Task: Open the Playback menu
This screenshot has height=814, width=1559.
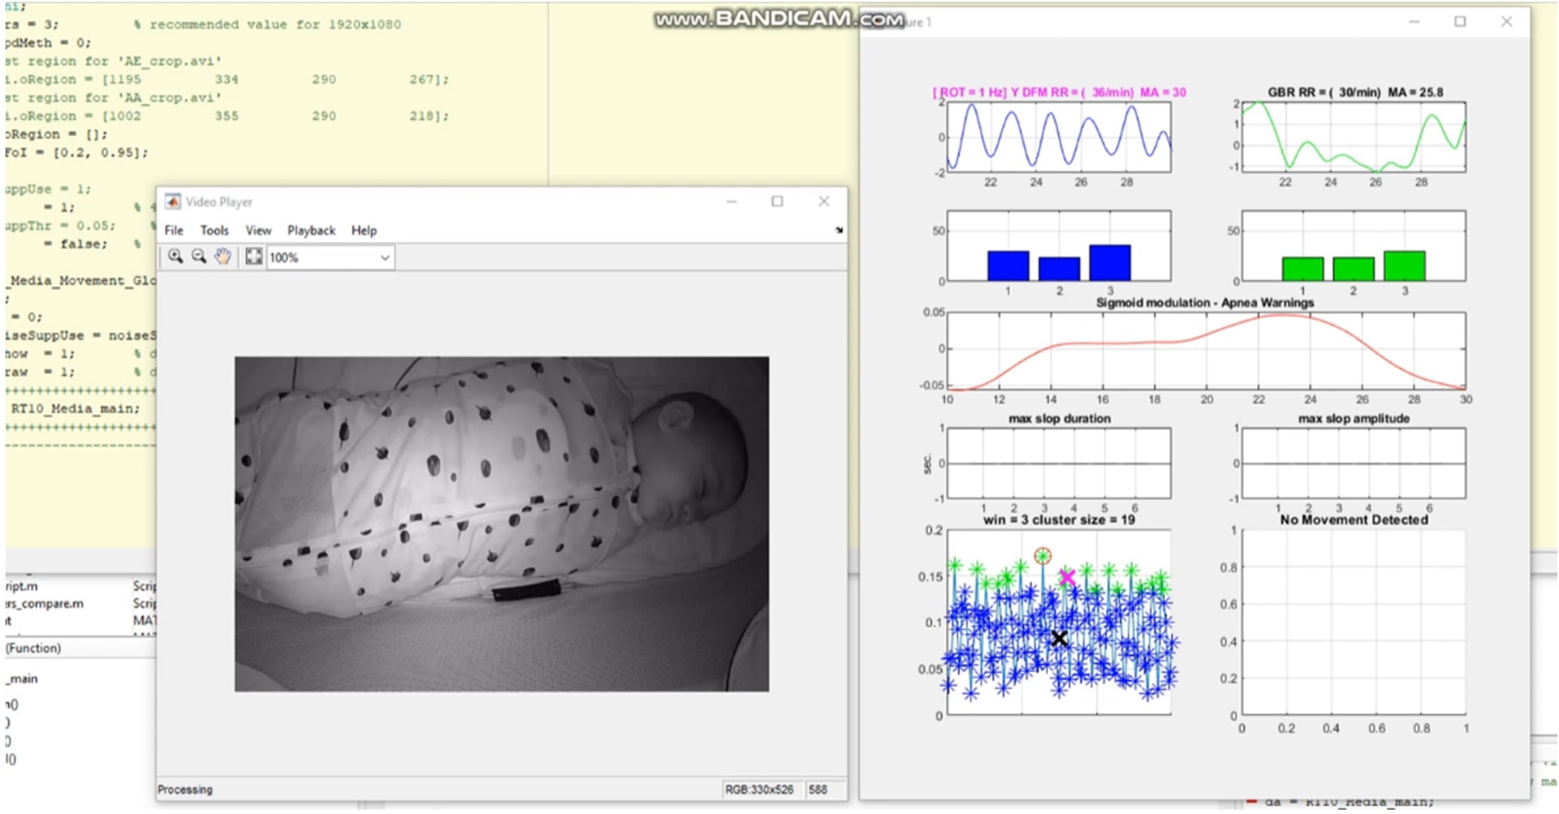Action: (x=311, y=230)
